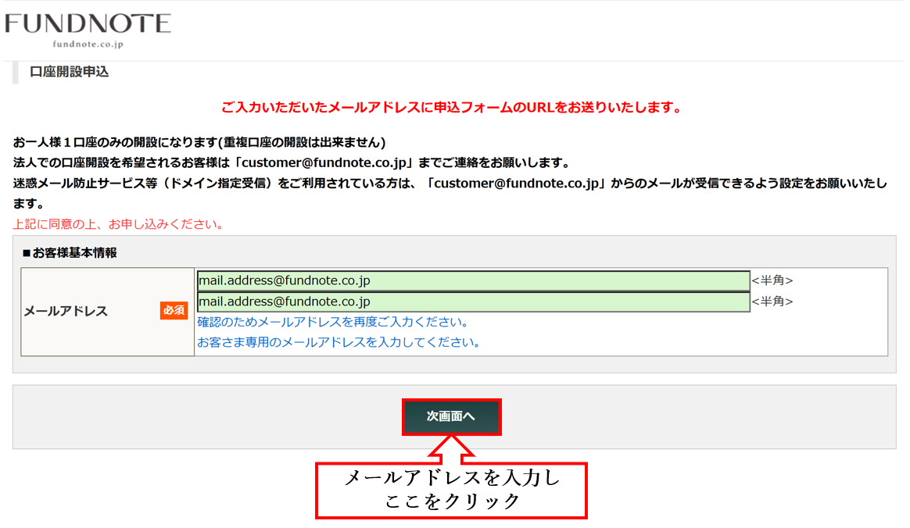
Task: Click the 次画面へ button
Action: click(x=452, y=417)
